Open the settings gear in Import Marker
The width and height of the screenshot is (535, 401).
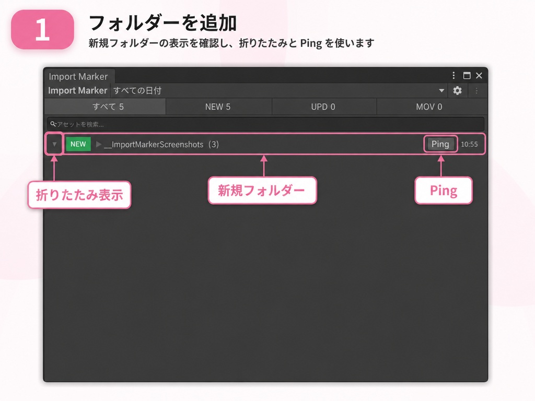click(x=457, y=91)
